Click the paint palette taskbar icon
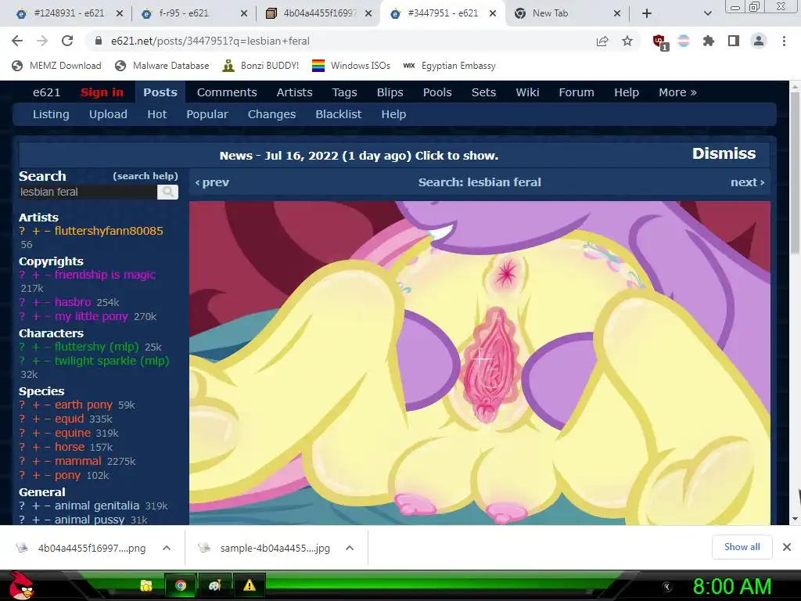 click(214, 585)
